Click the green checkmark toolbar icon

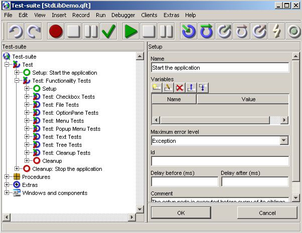(108, 32)
